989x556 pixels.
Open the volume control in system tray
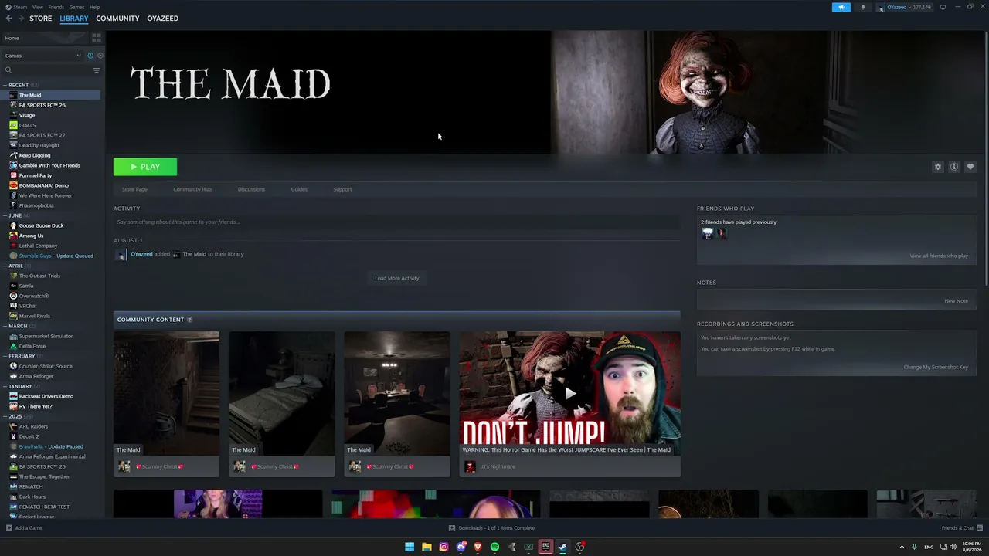click(953, 547)
